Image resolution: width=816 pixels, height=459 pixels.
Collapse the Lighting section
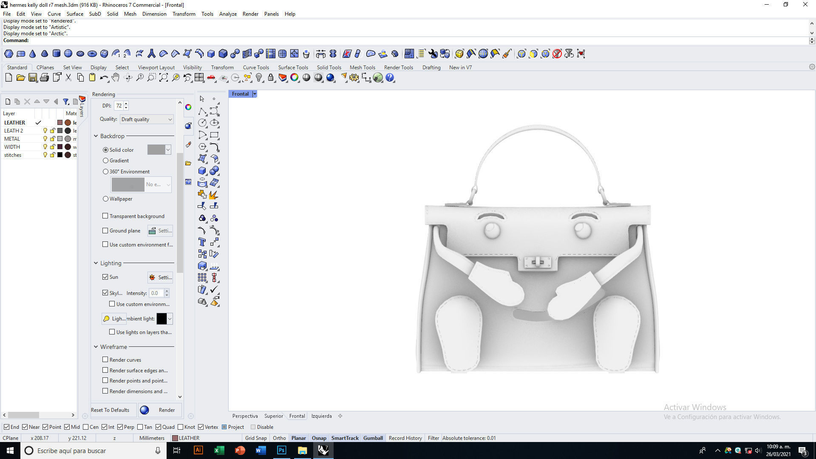click(96, 263)
